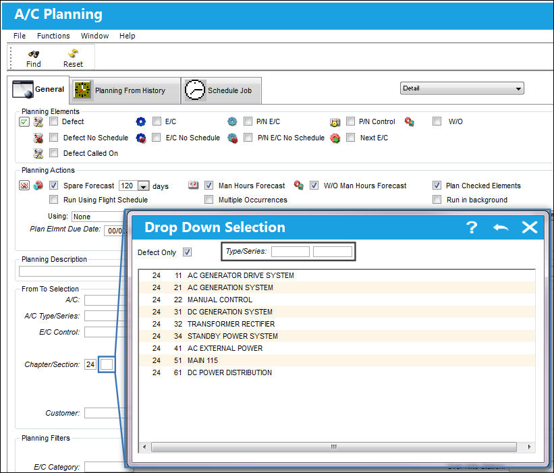Click the Chapter field containing 24
Screen dimensions: 554x473
(90, 364)
